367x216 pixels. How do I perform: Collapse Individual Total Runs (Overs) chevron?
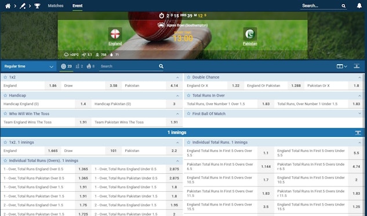click(x=177, y=161)
